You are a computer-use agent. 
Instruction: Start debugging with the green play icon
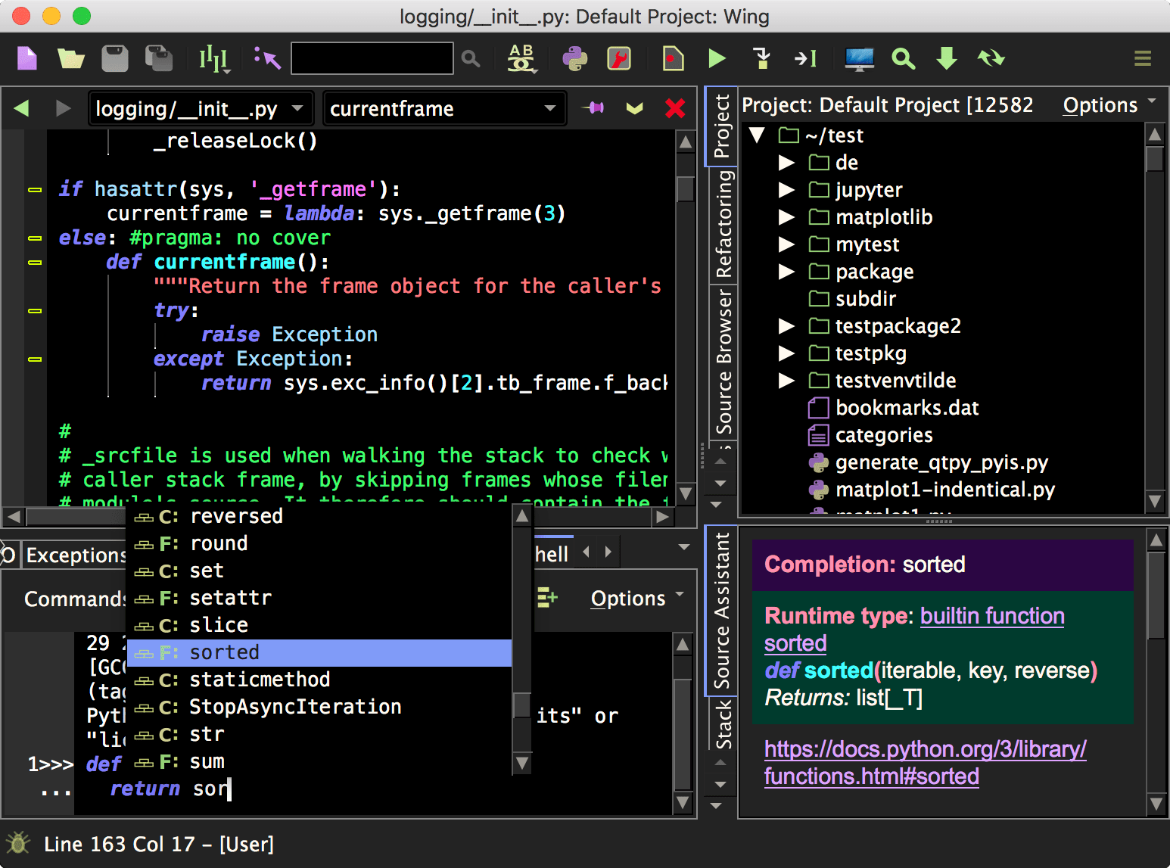click(716, 58)
